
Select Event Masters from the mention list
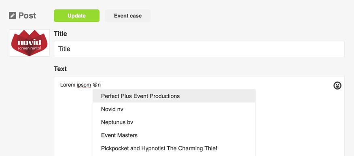174,135
